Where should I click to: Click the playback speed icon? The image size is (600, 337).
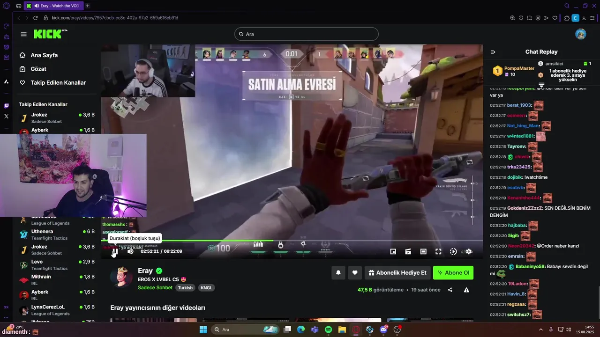pos(453,251)
